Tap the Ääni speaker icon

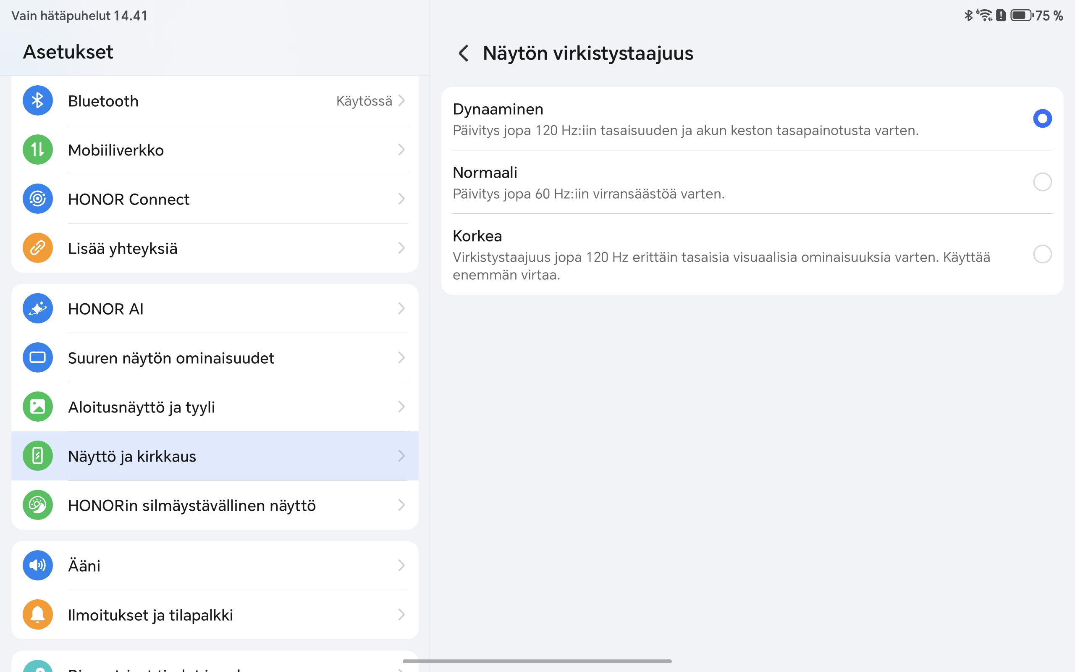tap(38, 565)
